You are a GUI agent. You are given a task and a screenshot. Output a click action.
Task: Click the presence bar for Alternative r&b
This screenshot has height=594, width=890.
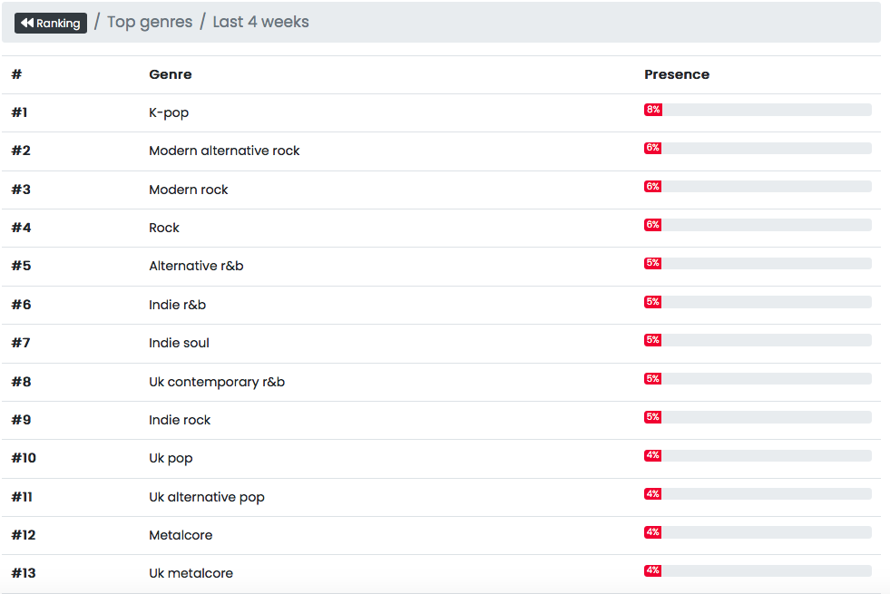[x=758, y=263]
